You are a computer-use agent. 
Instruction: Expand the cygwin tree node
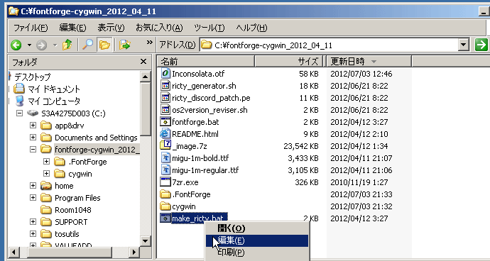(47, 173)
